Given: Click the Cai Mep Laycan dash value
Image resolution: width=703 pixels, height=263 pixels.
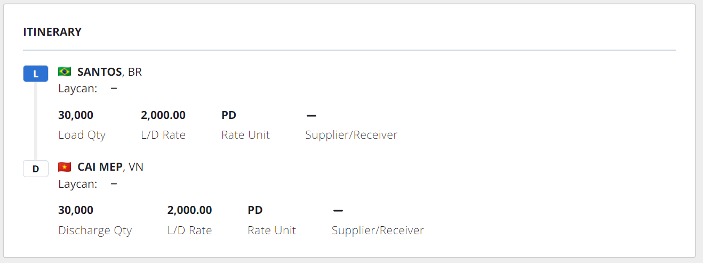Looking at the screenshot, I should [114, 184].
